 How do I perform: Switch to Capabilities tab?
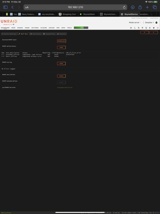pos(49,34)
